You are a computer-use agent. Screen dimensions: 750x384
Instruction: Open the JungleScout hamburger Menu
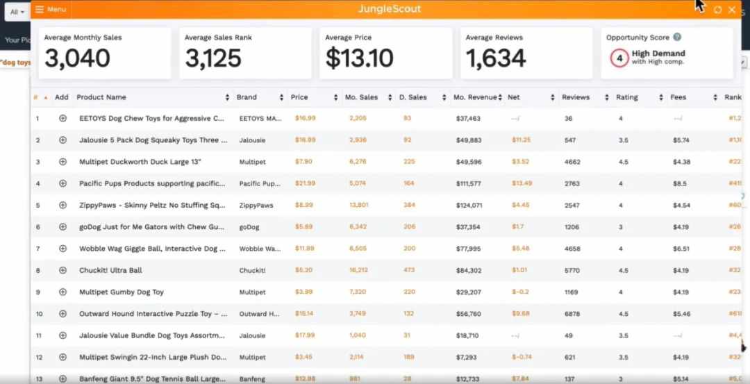coord(50,10)
